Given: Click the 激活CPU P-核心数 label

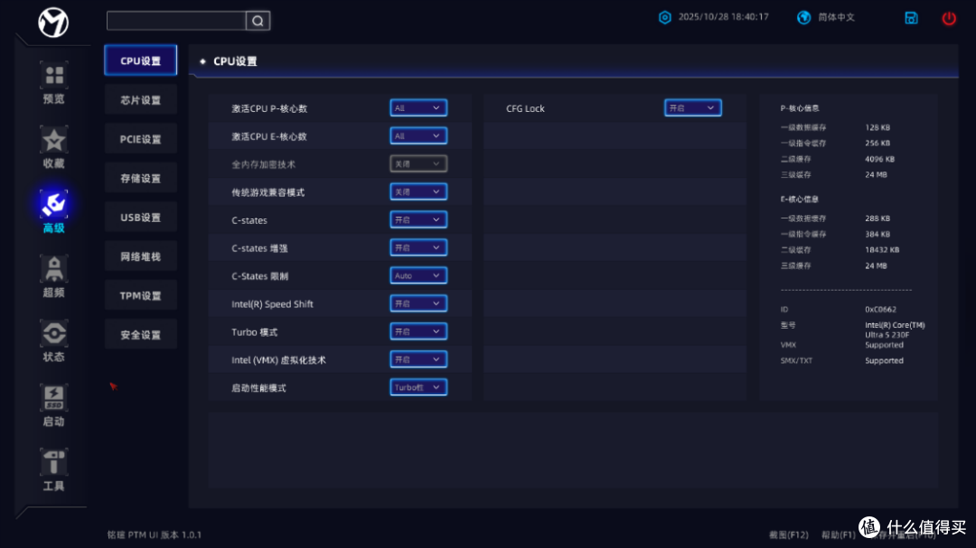Looking at the screenshot, I should tap(269, 108).
